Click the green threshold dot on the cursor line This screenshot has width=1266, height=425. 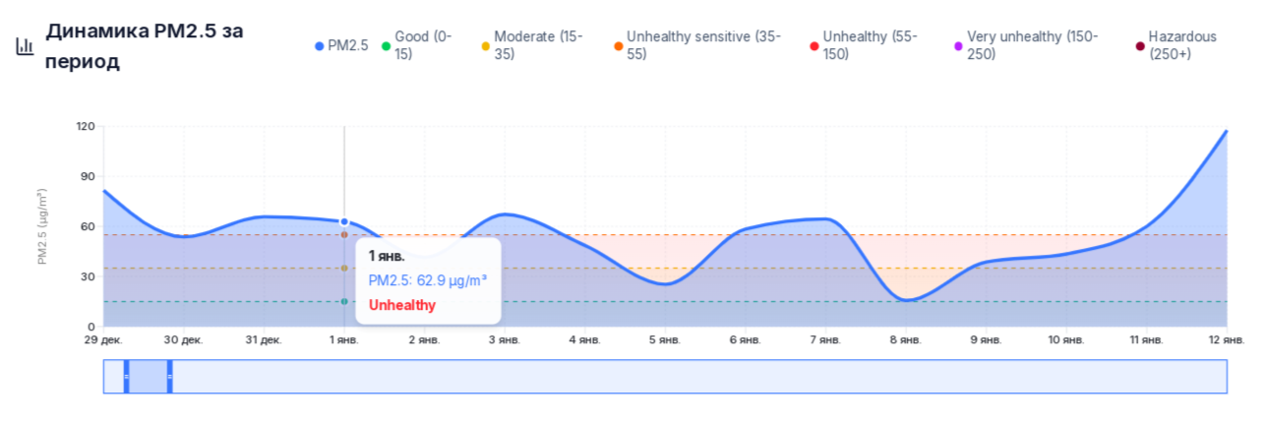click(344, 301)
